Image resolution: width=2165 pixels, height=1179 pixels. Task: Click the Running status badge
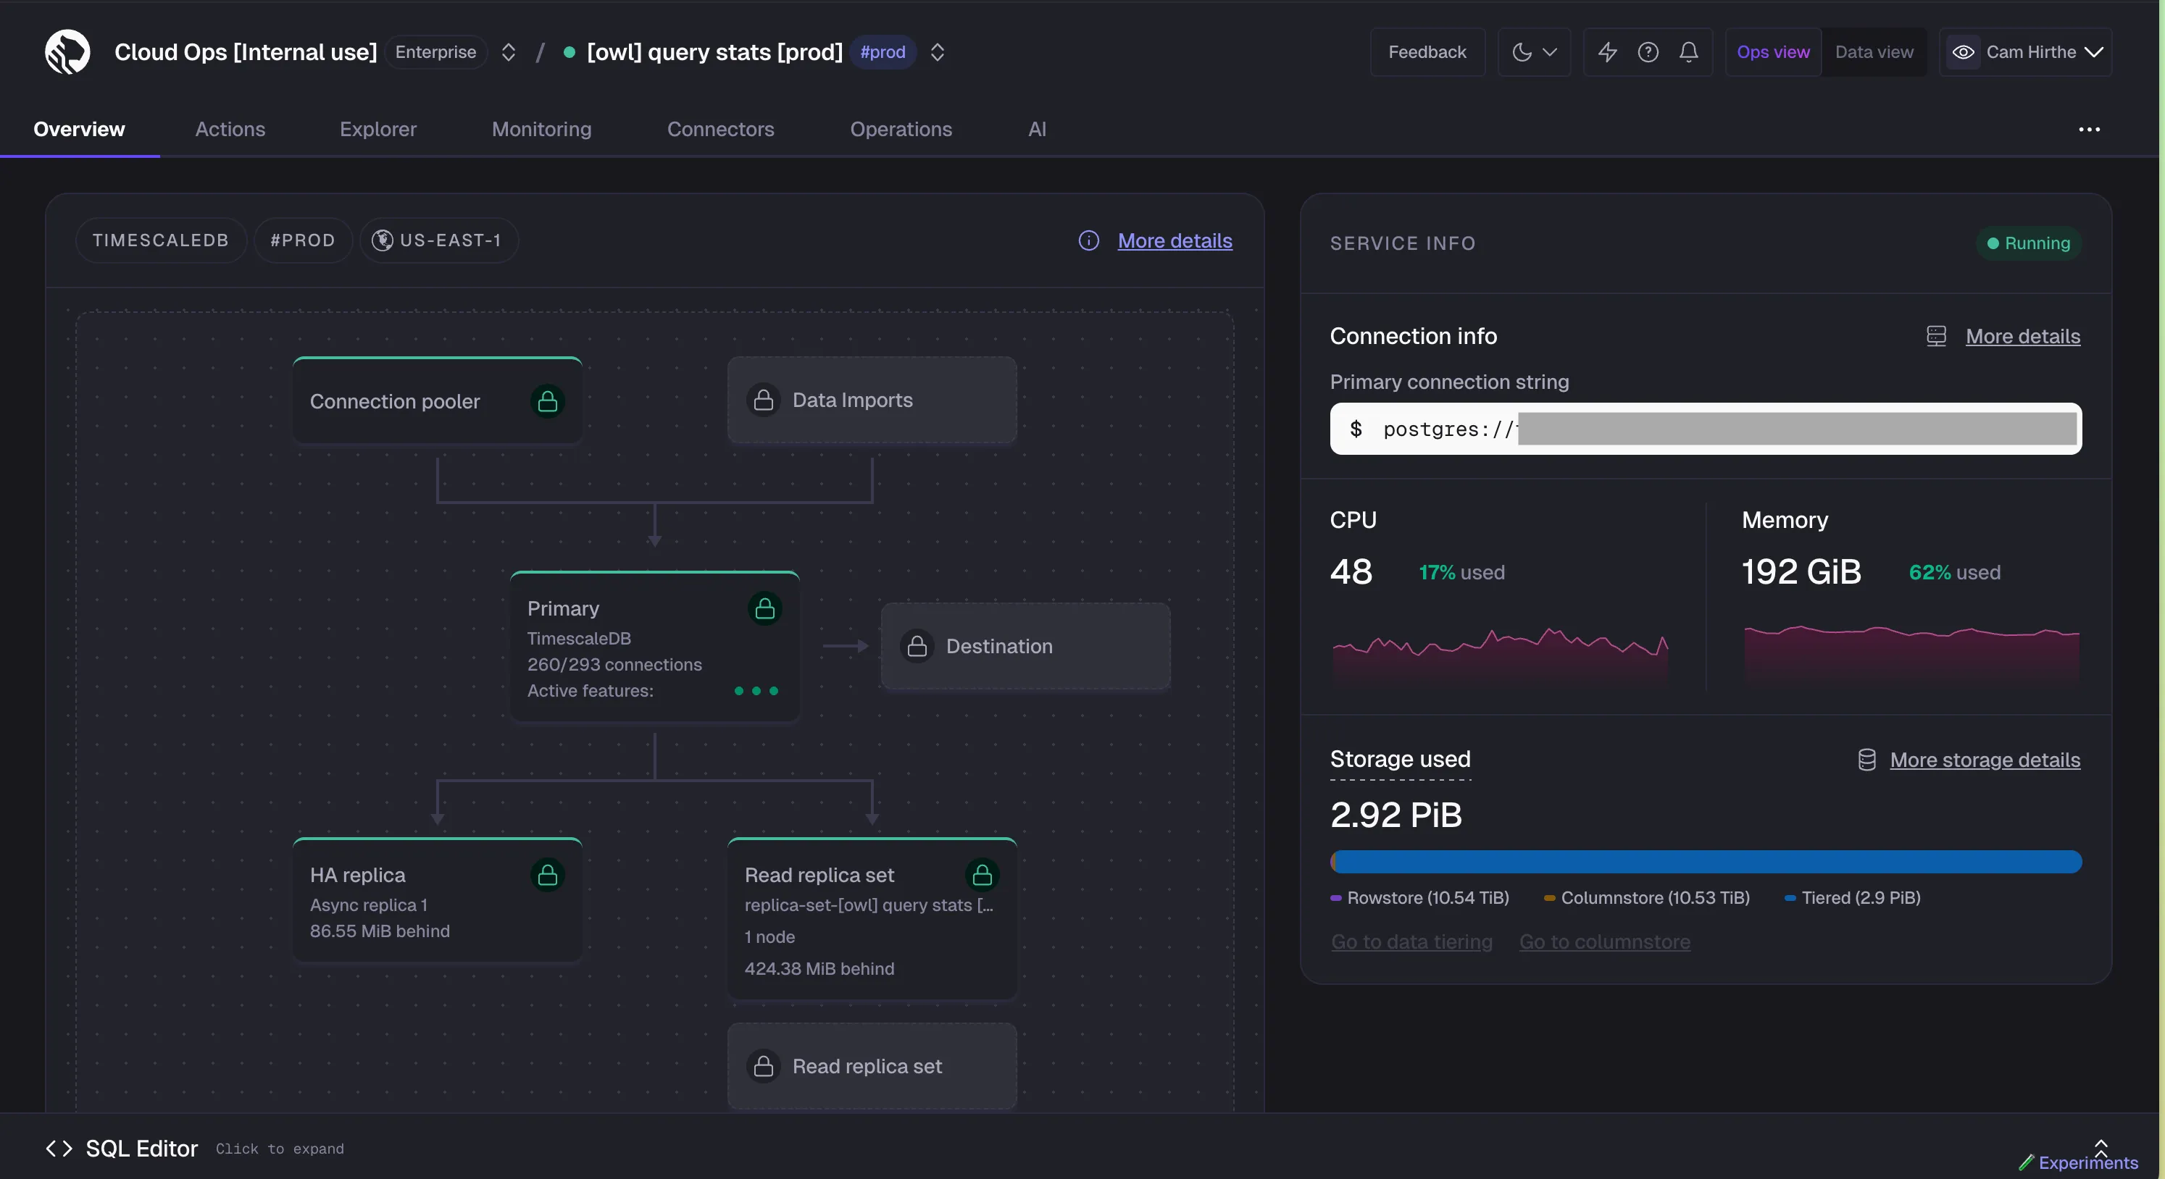[2028, 243]
